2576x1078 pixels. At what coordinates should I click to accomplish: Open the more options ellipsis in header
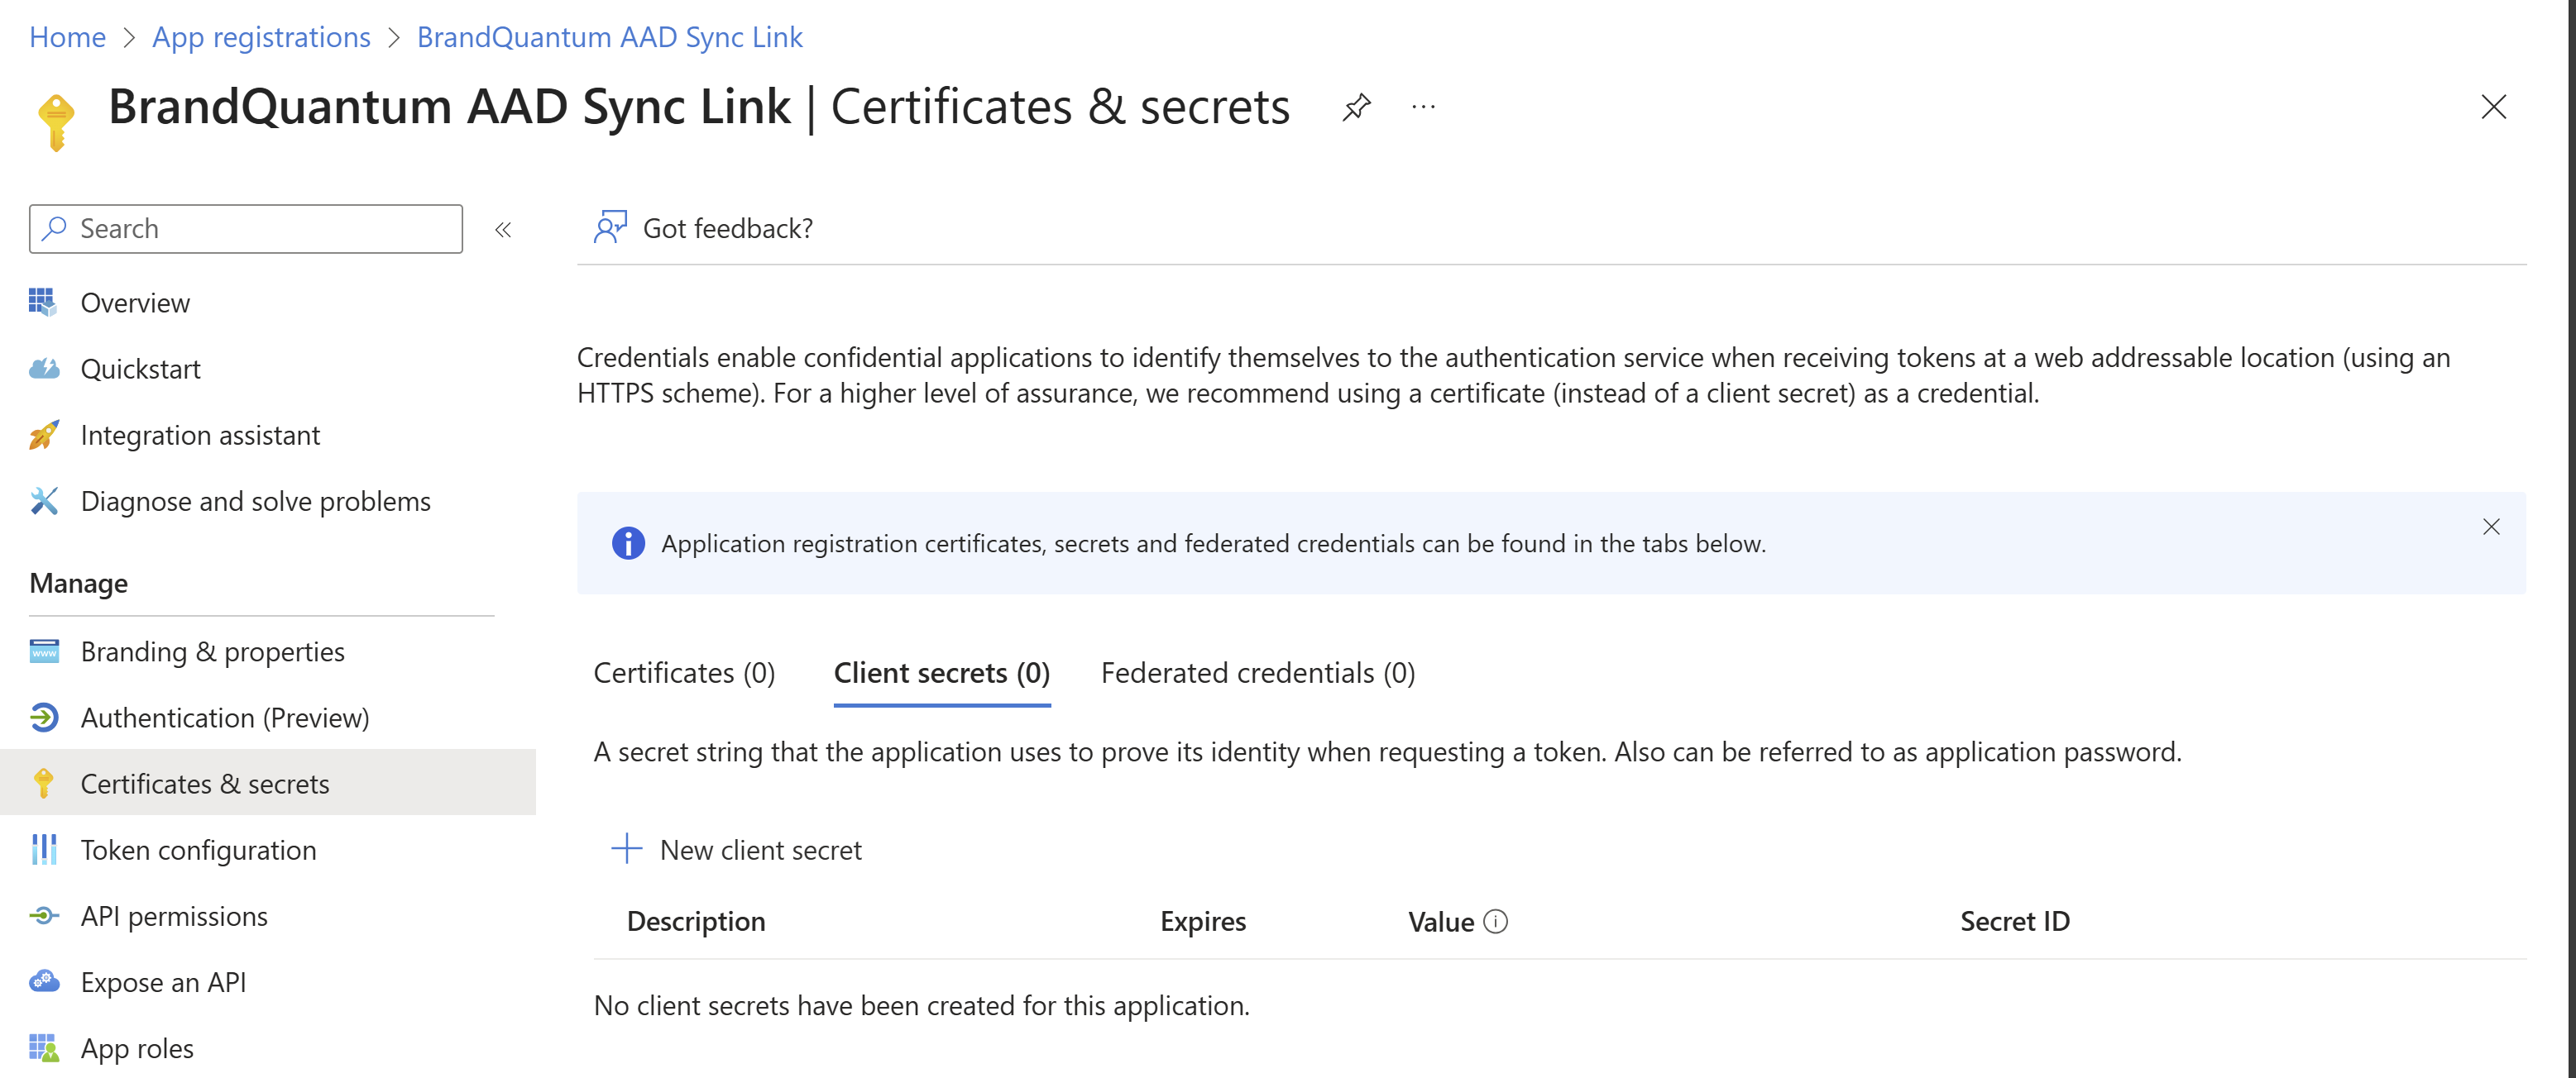pos(1423,107)
